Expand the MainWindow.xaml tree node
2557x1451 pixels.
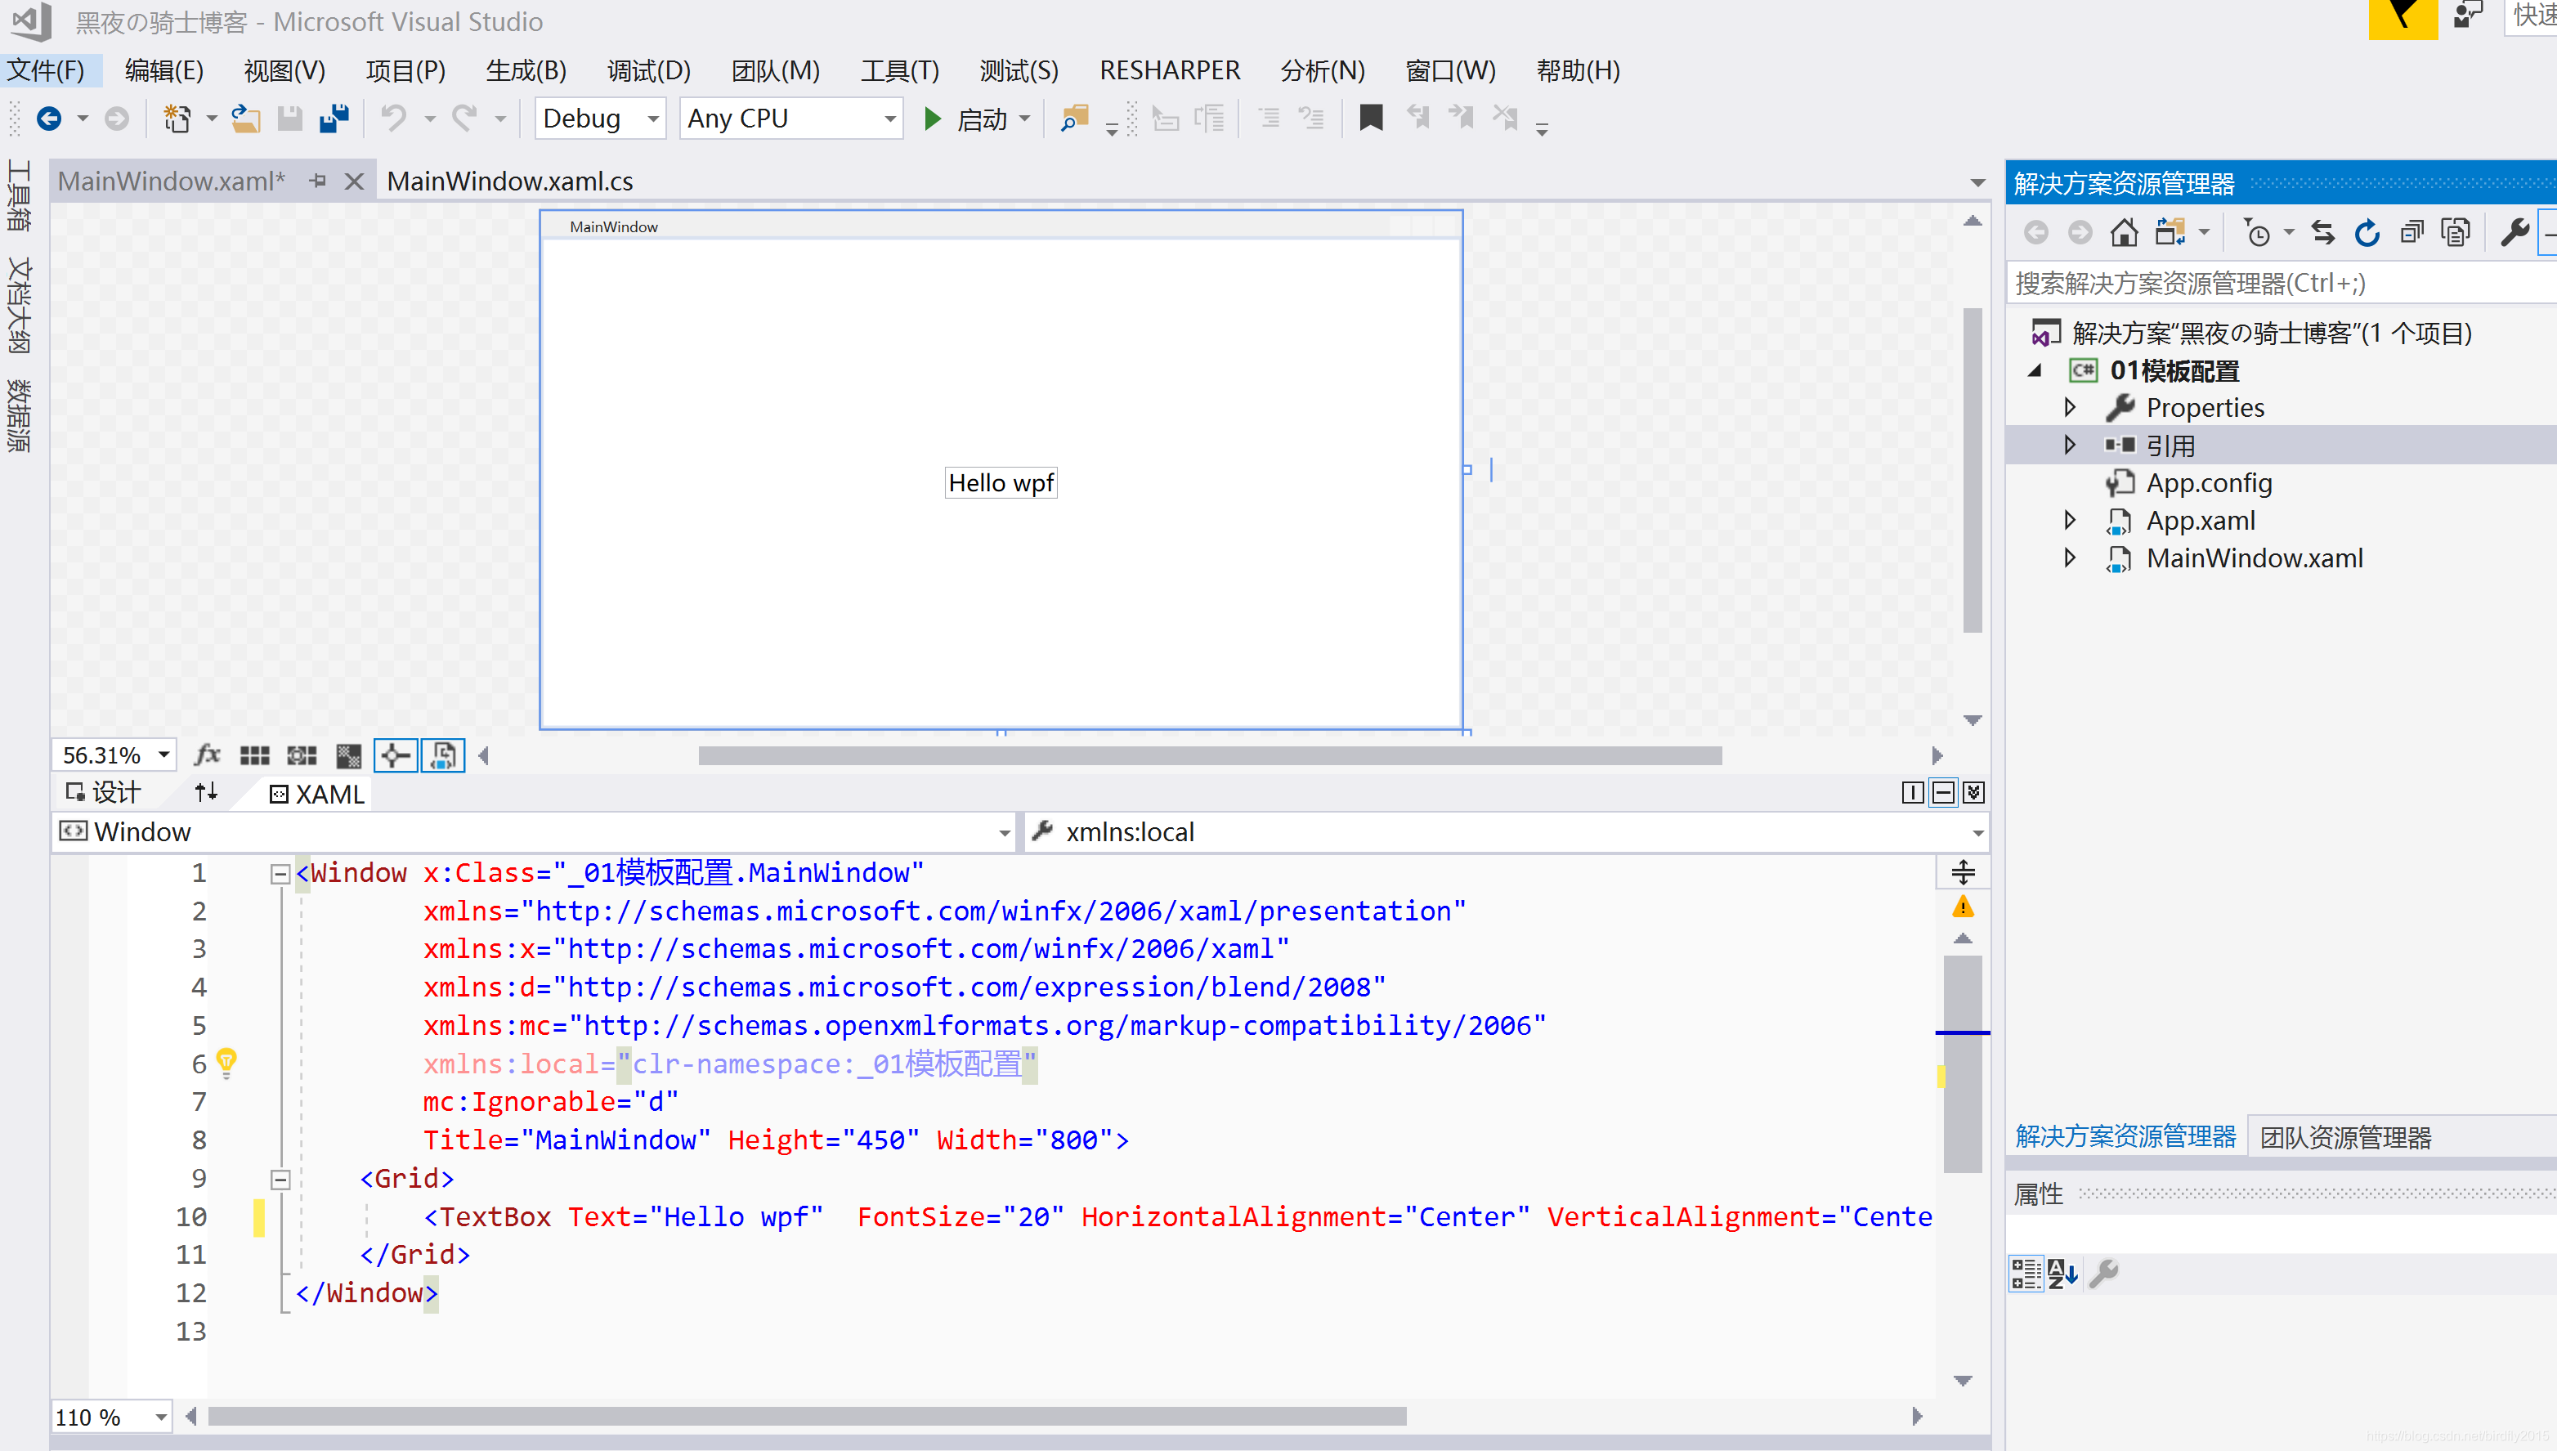[x=2070, y=558]
